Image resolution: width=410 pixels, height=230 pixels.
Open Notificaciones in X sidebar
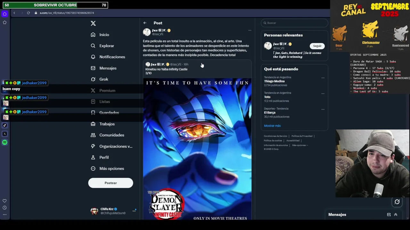pyautogui.click(x=108, y=57)
